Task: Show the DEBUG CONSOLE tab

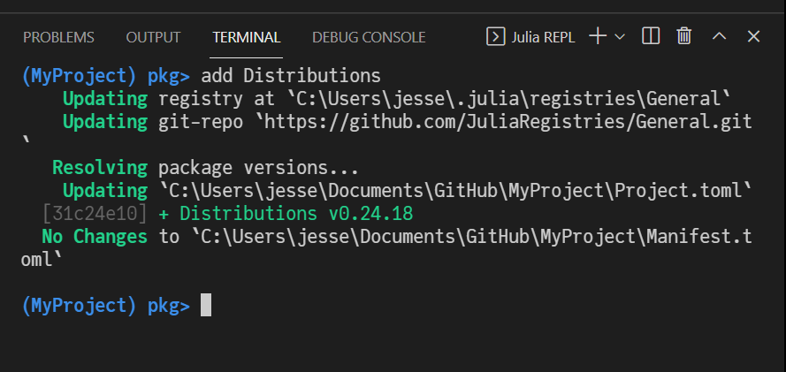Action: coord(369,37)
